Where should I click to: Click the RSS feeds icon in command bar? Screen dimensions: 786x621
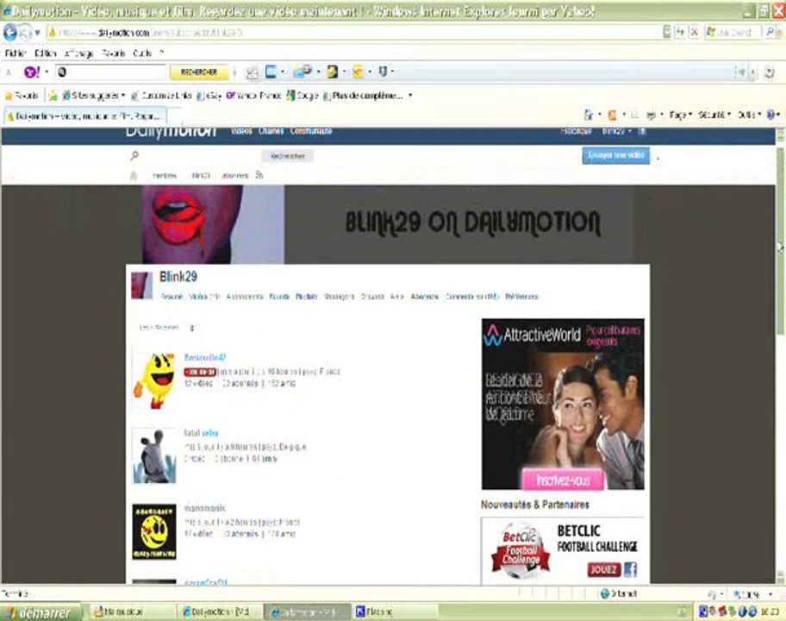pyautogui.click(x=612, y=115)
